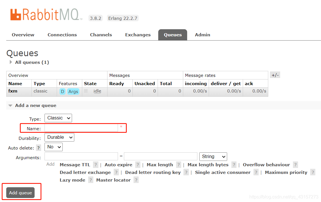Open help for Message TTL

[x=96, y=165]
